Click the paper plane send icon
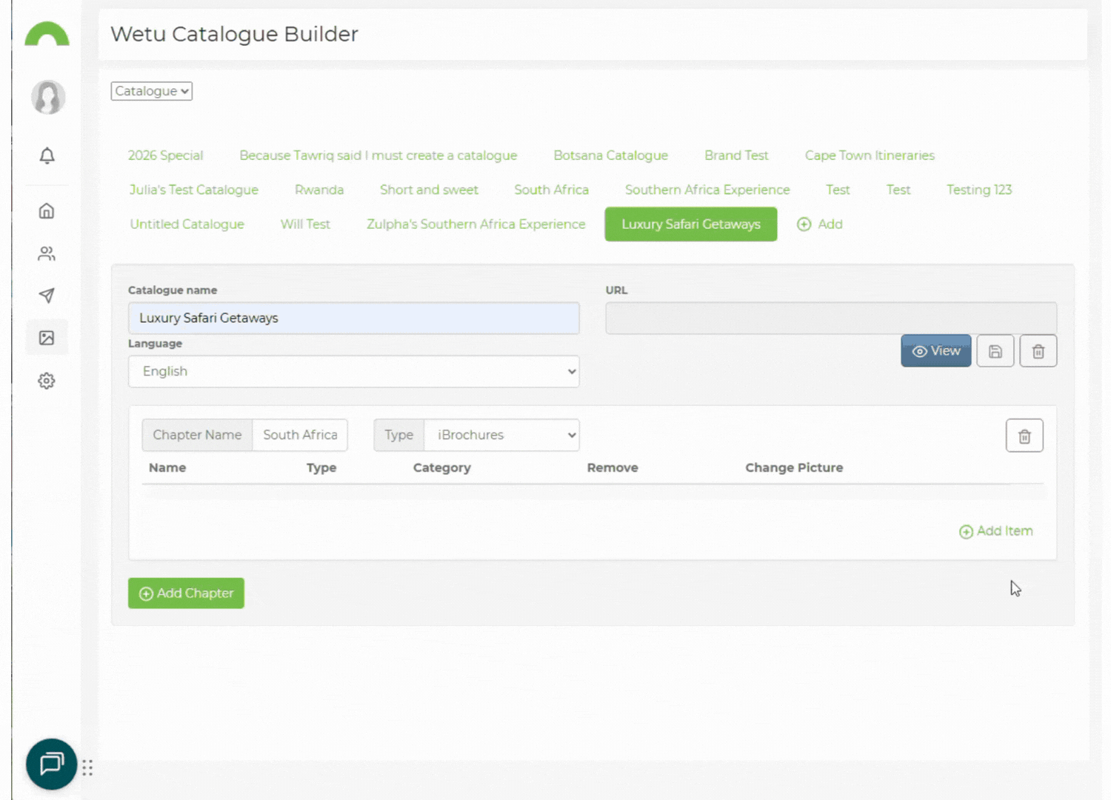The width and height of the screenshot is (1111, 800). pos(47,296)
